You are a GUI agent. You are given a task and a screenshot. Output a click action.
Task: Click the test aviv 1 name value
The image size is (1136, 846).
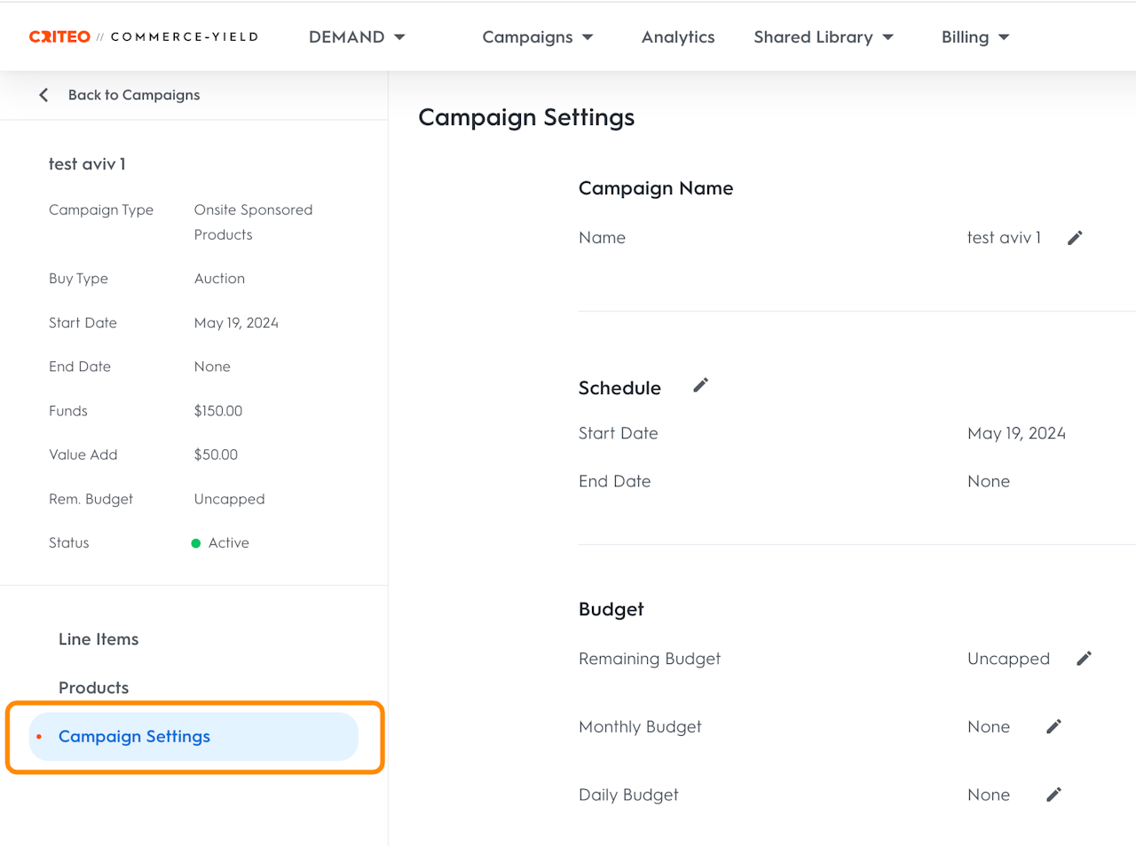coord(1004,238)
